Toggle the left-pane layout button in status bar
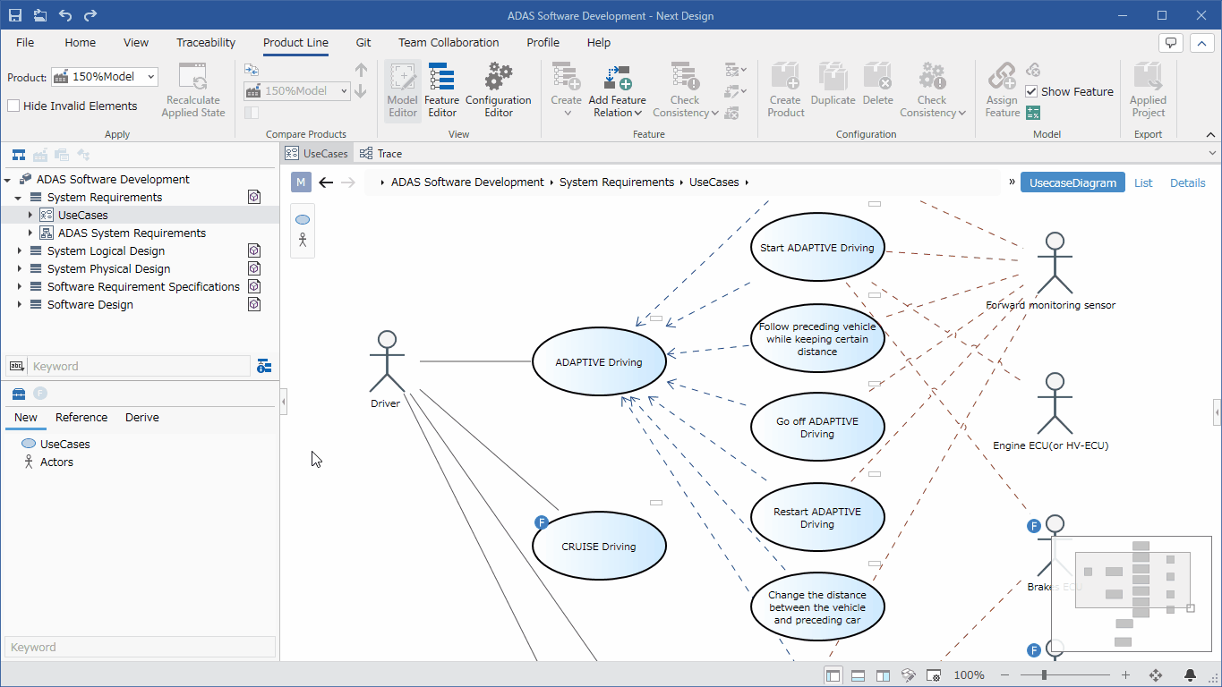1222x687 pixels. pos(833,675)
